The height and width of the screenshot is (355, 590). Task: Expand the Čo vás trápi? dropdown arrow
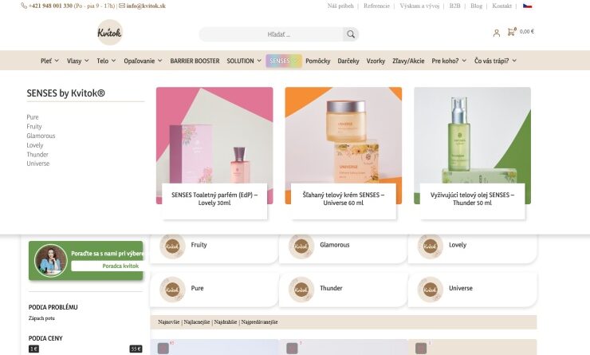514,61
